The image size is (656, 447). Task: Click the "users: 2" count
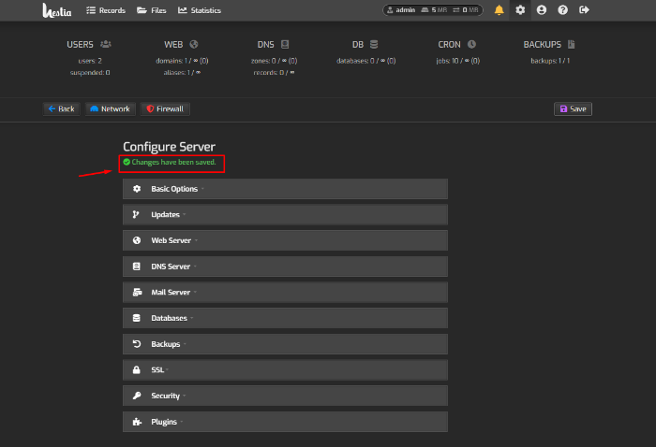[x=90, y=61]
